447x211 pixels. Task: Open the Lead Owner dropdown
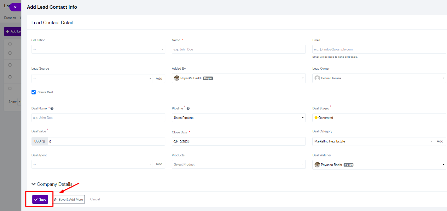[x=379, y=78]
